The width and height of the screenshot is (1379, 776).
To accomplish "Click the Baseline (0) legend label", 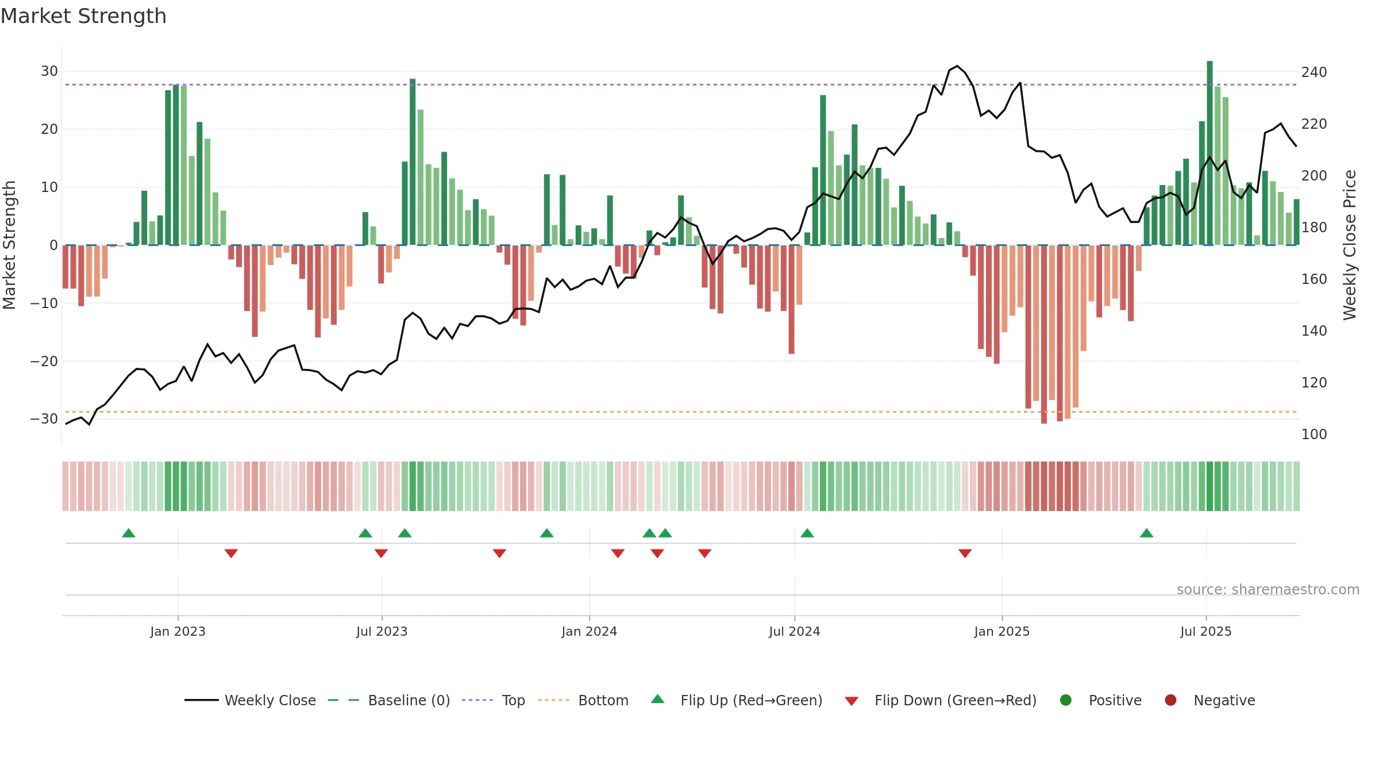I will tap(409, 700).
